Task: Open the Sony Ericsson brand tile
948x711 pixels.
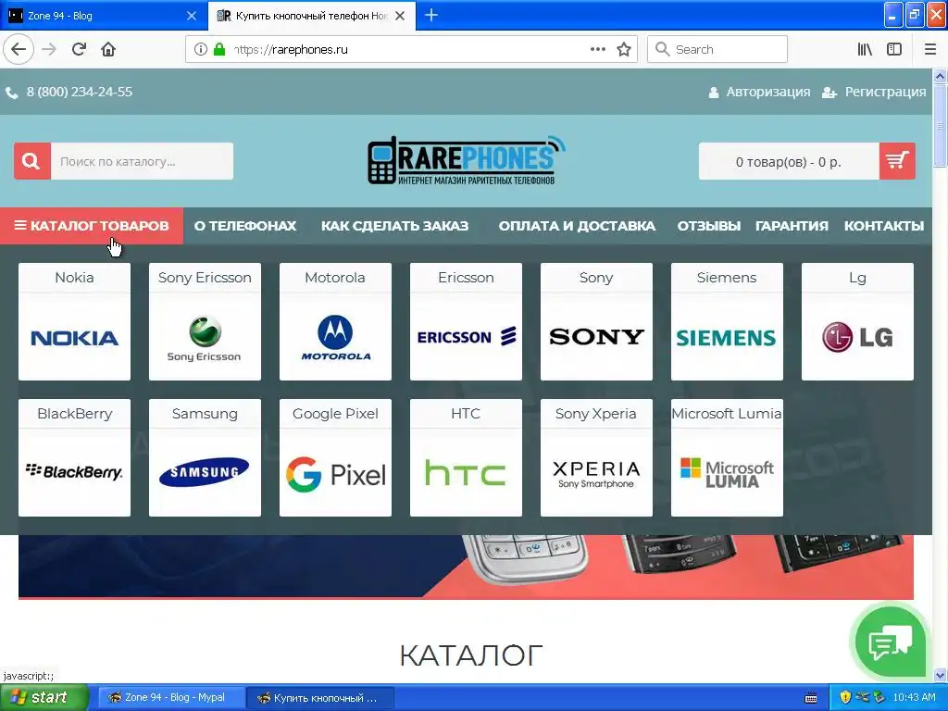Action: pyautogui.click(x=205, y=321)
